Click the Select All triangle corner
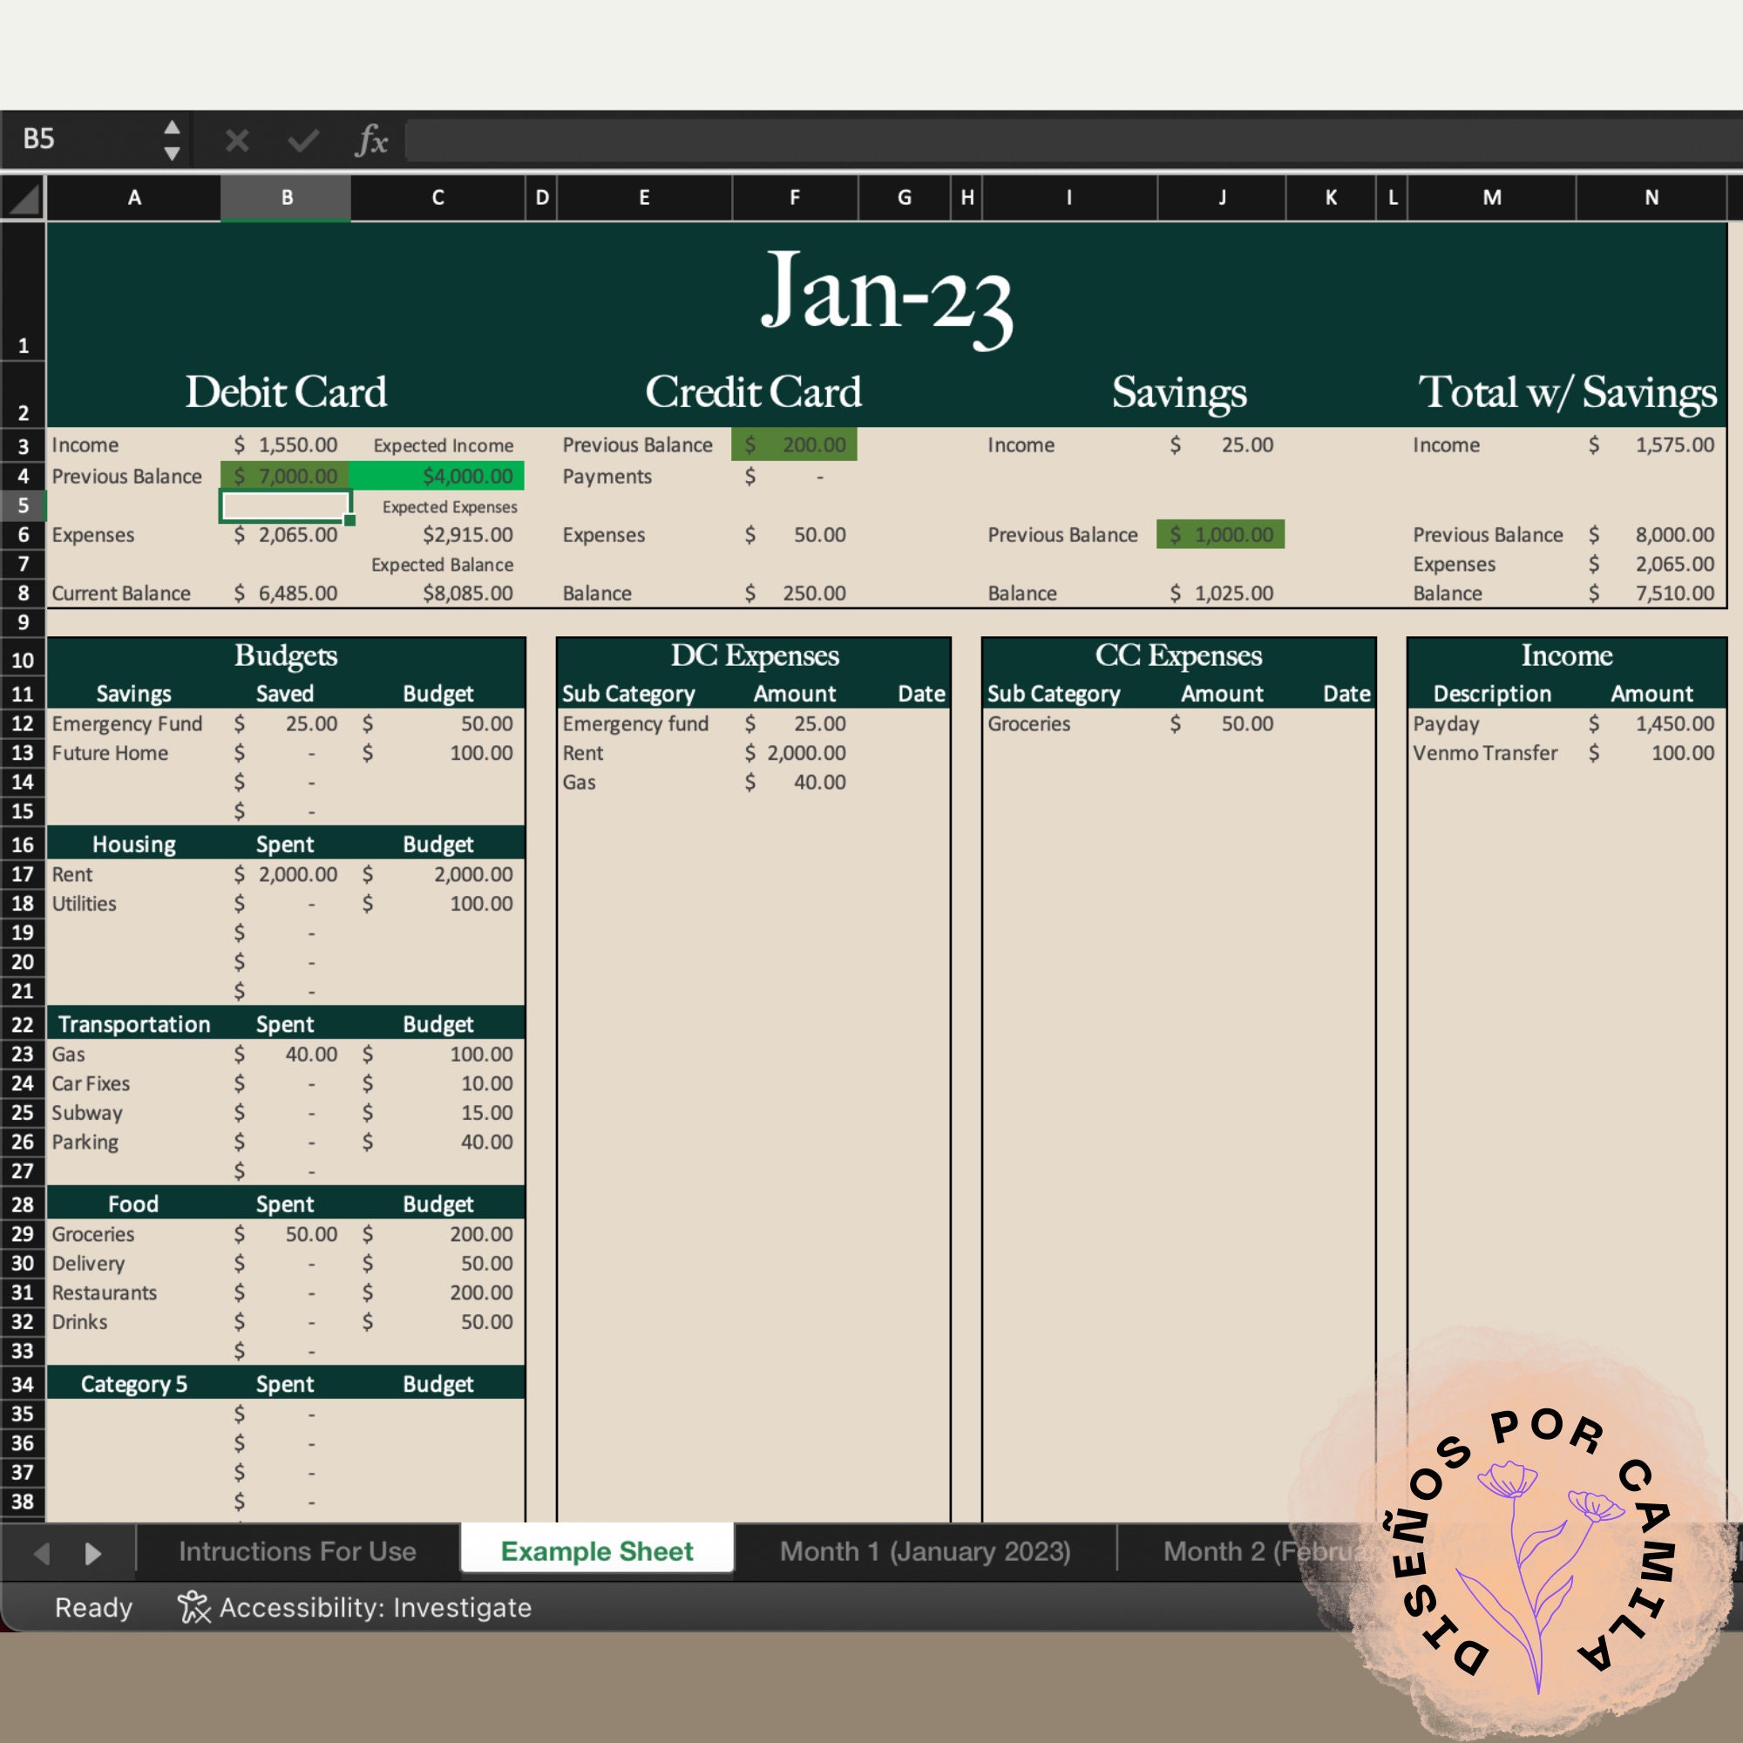1743x1743 pixels. (23, 198)
